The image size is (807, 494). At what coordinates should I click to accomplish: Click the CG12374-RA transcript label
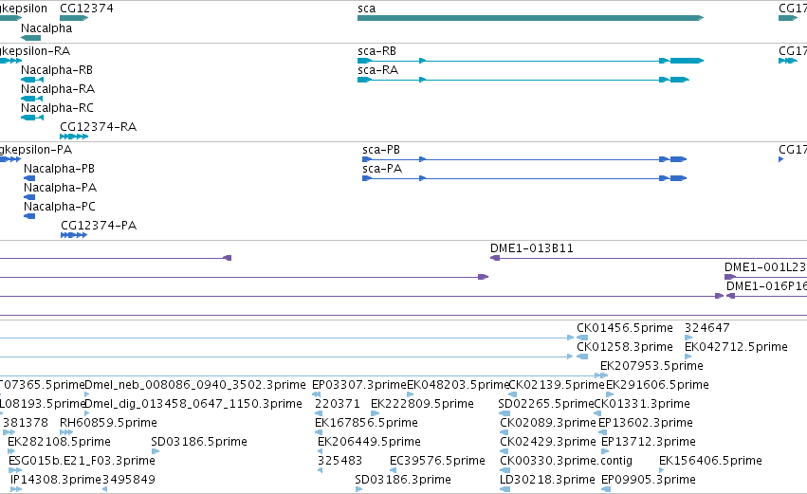click(x=98, y=127)
